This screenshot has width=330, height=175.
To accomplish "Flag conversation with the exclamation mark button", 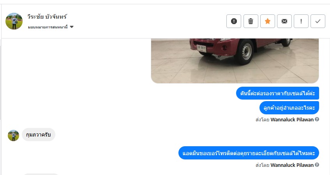I will [301, 21].
